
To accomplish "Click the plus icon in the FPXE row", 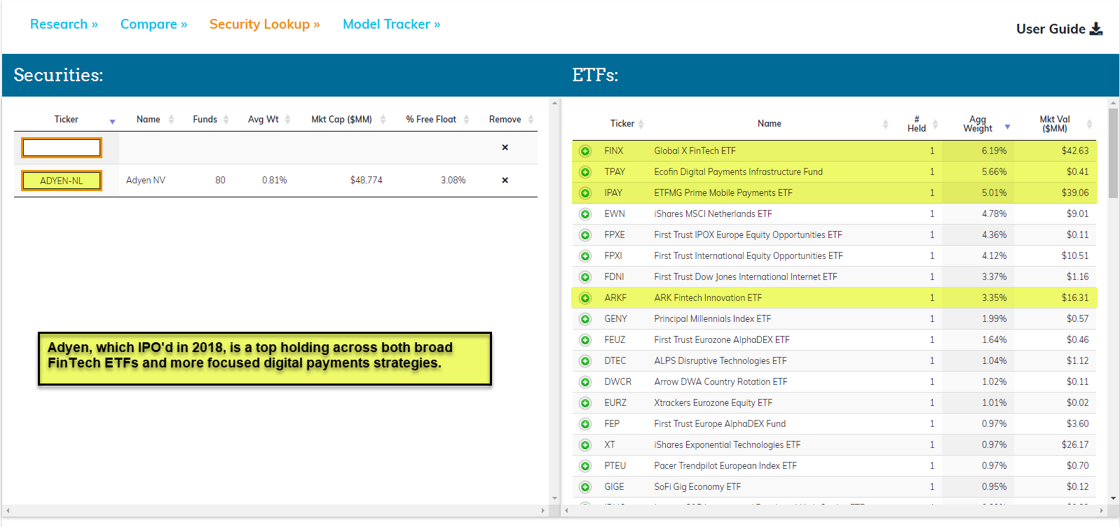I will pos(585,235).
